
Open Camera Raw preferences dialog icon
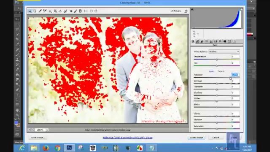point(86,11)
